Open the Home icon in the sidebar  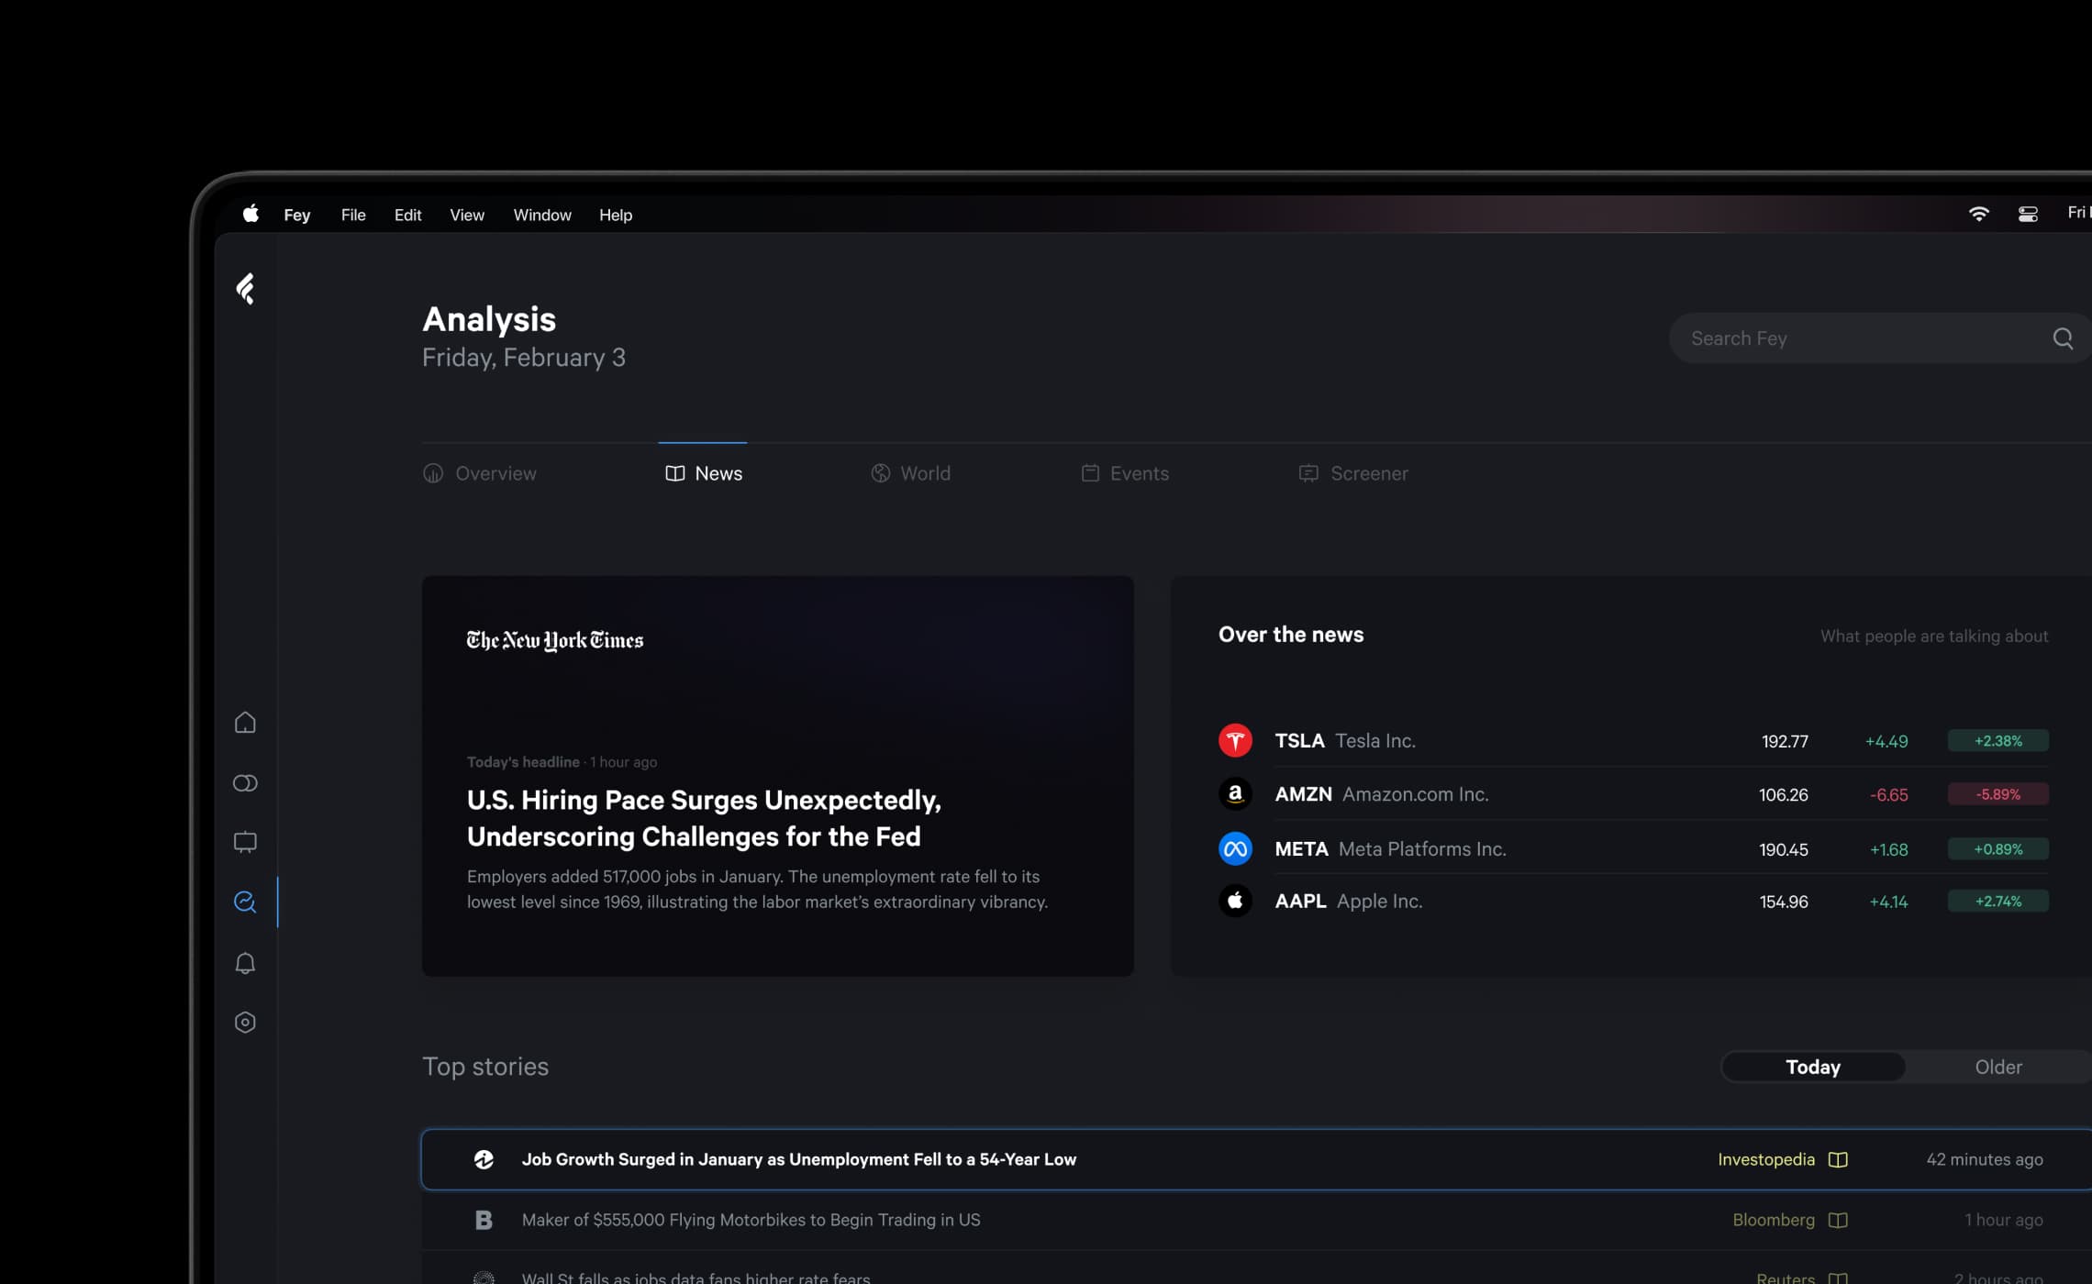245,723
